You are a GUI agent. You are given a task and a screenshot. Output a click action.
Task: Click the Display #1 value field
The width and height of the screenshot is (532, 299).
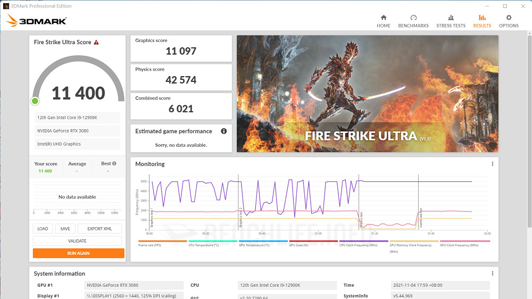click(134, 296)
